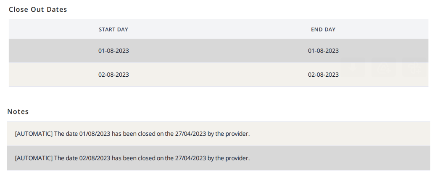Click the START DAY column header
This screenshot has height=184, width=440.
click(113, 29)
